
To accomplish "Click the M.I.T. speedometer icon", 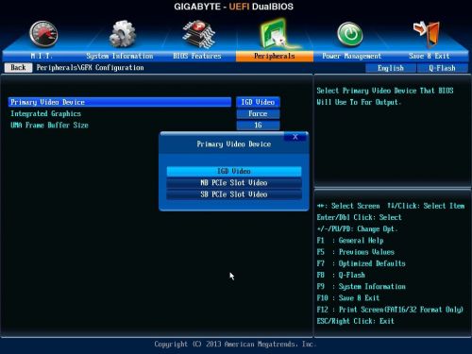I will 43,34.
